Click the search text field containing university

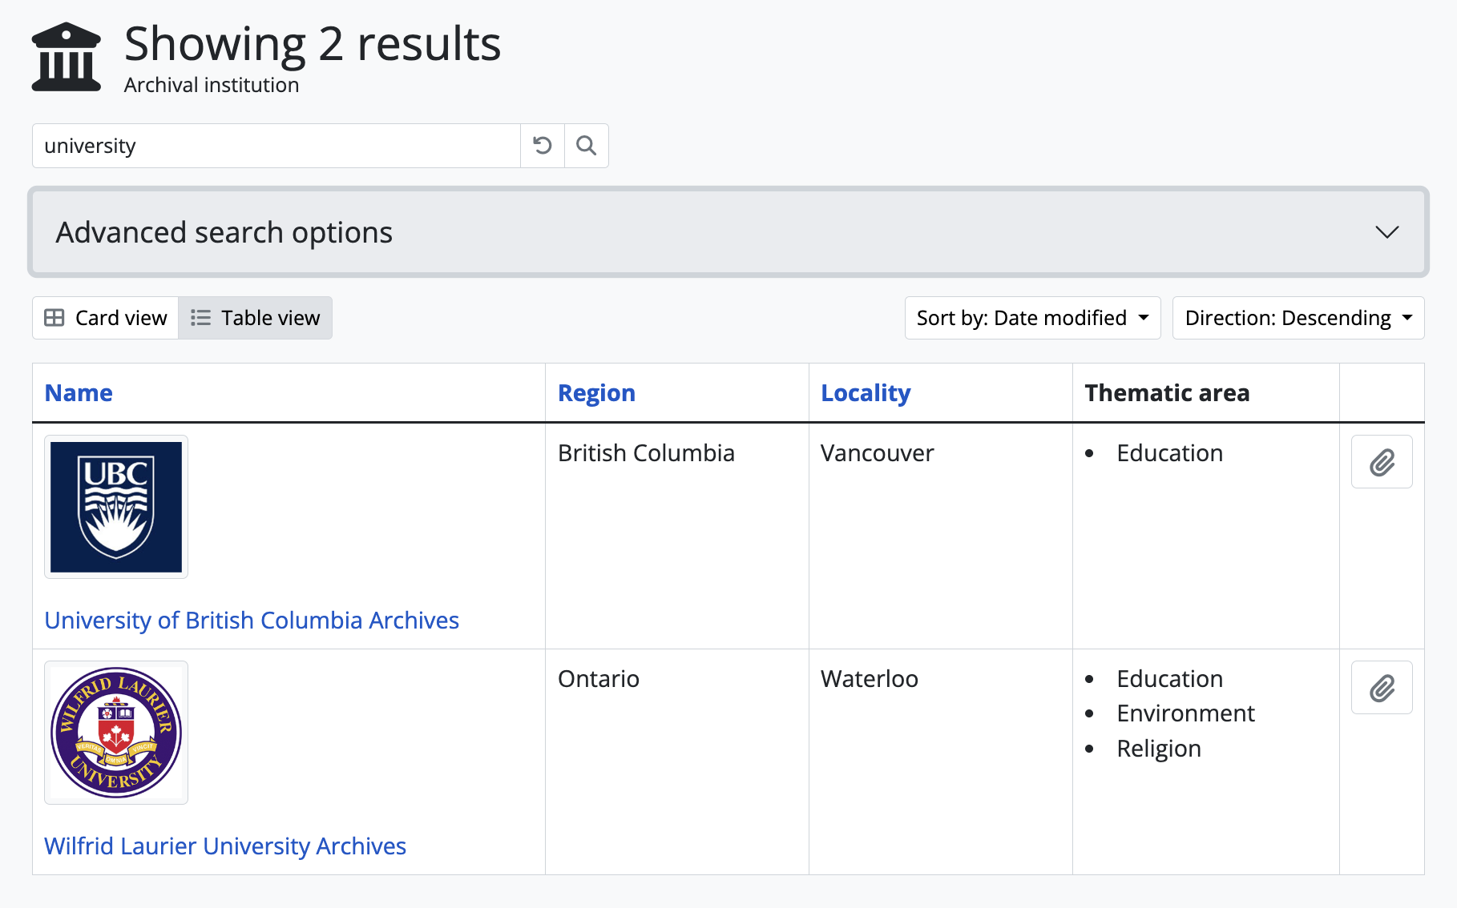[276, 146]
